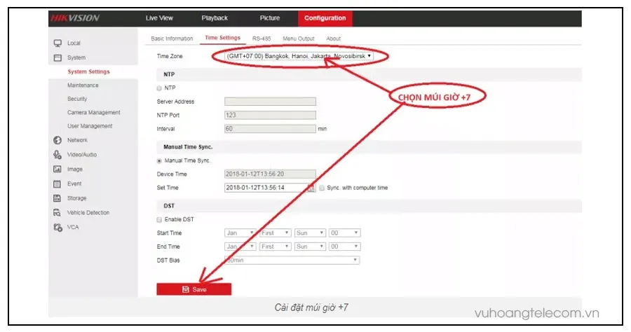The width and height of the screenshot is (631, 332).
Task: Open End Time month dropdown
Action: tap(240, 247)
